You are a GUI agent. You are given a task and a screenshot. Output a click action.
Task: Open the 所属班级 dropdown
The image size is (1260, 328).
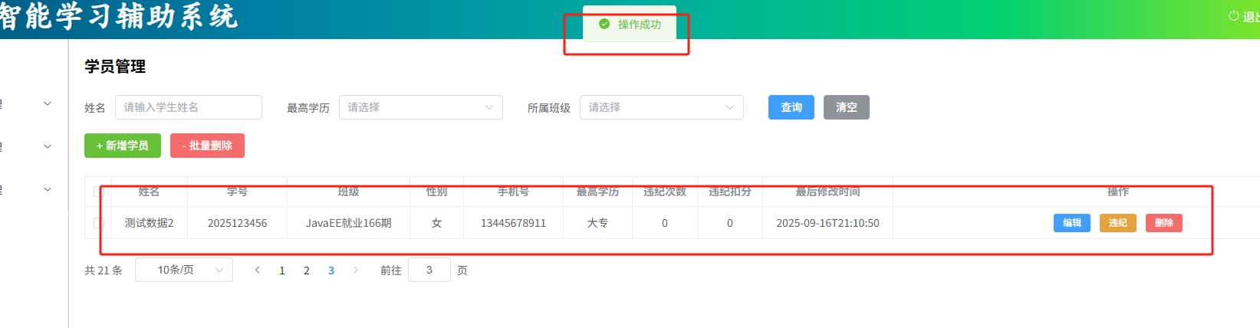[x=662, y=107]
